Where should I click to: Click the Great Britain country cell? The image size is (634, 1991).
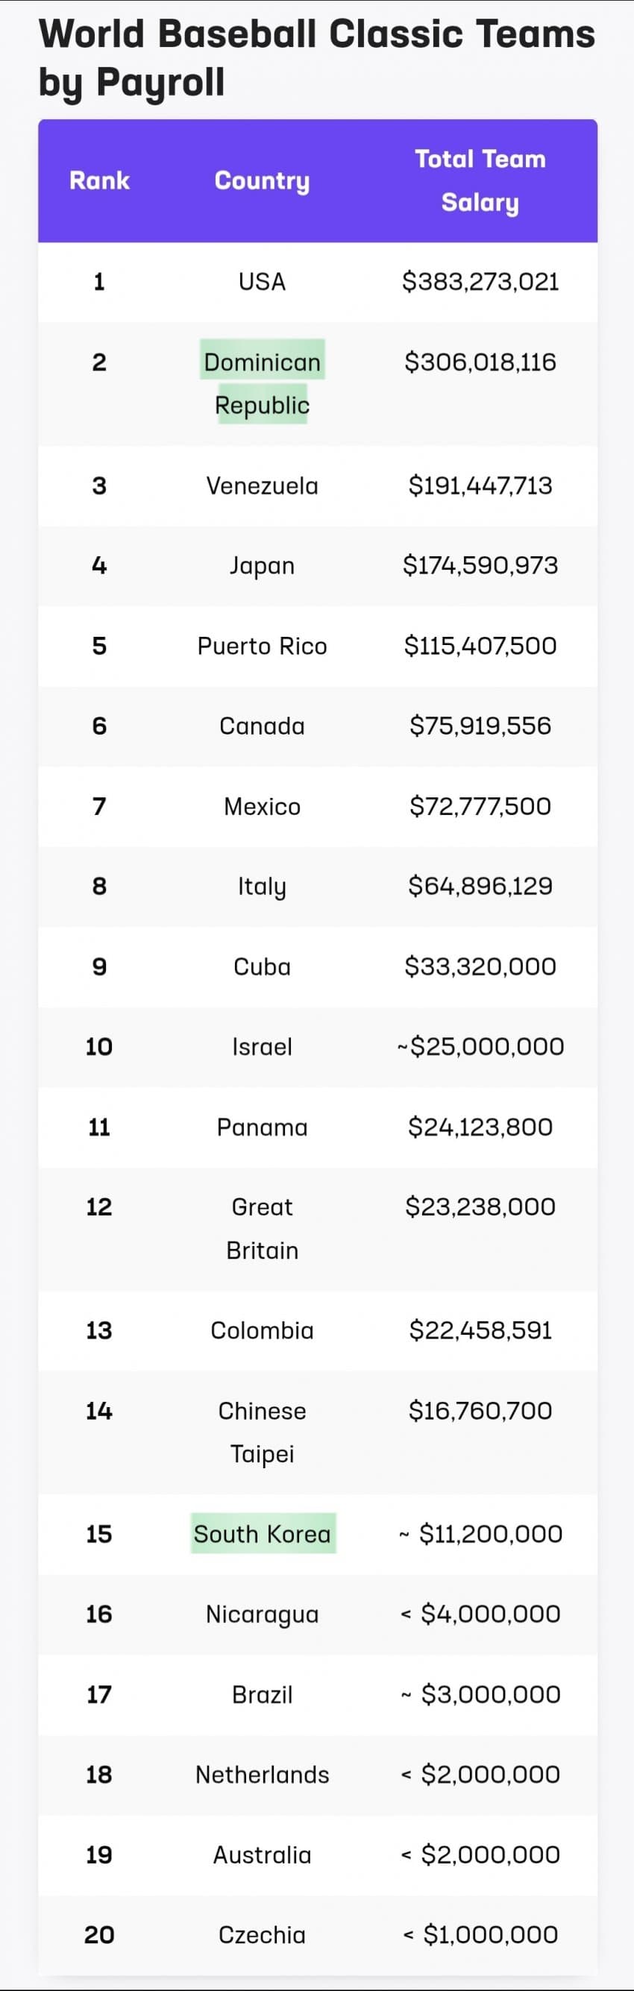[262, 1228]
